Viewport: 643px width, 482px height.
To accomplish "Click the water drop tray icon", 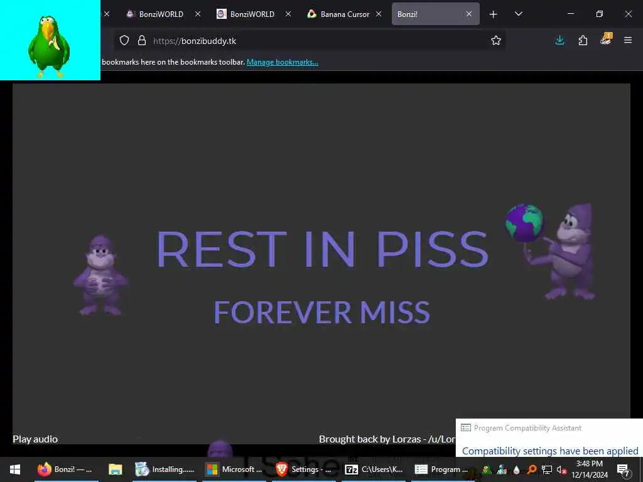I will coord(517,469).
